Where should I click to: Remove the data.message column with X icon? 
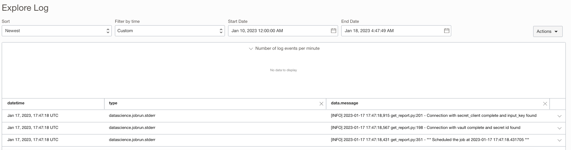[x=545, y=104]
